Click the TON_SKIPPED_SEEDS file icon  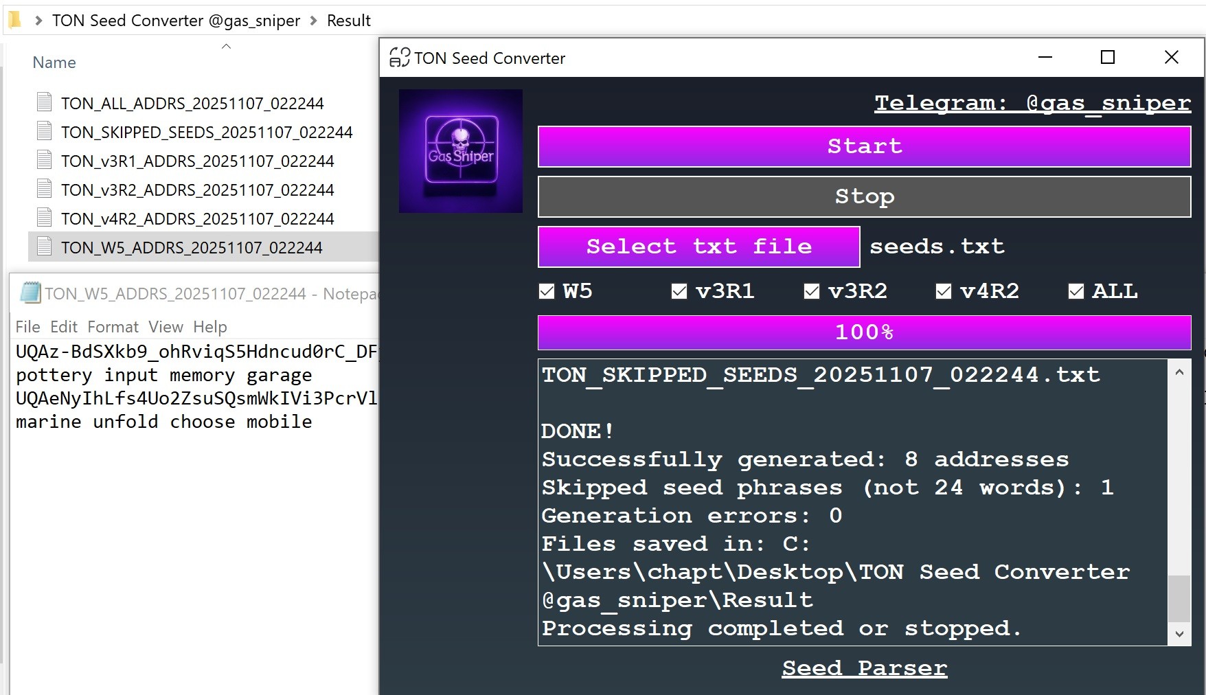[45, 131]
